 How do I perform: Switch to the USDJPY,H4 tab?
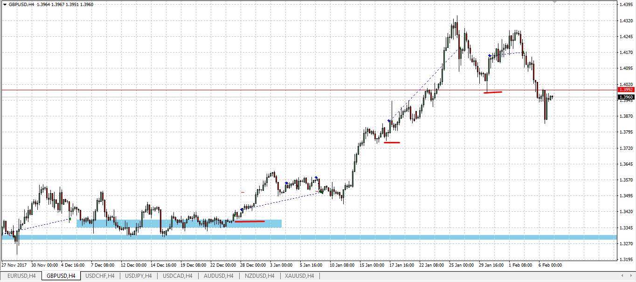[x=138, y=276]
